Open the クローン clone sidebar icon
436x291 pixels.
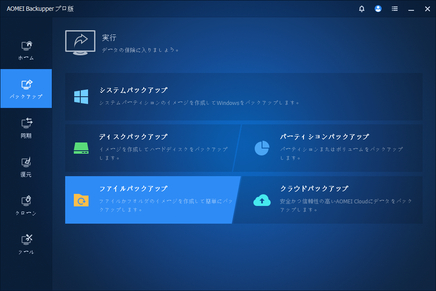[26, 201]
